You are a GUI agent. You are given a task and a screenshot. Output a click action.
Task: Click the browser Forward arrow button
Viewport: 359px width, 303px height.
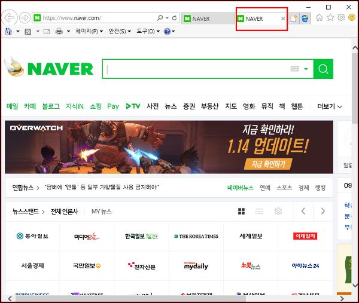coord(25,17)
